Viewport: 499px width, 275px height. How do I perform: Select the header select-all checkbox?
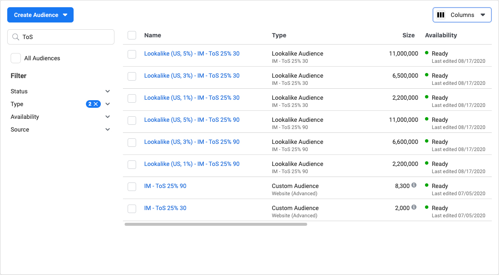point(132,35)
